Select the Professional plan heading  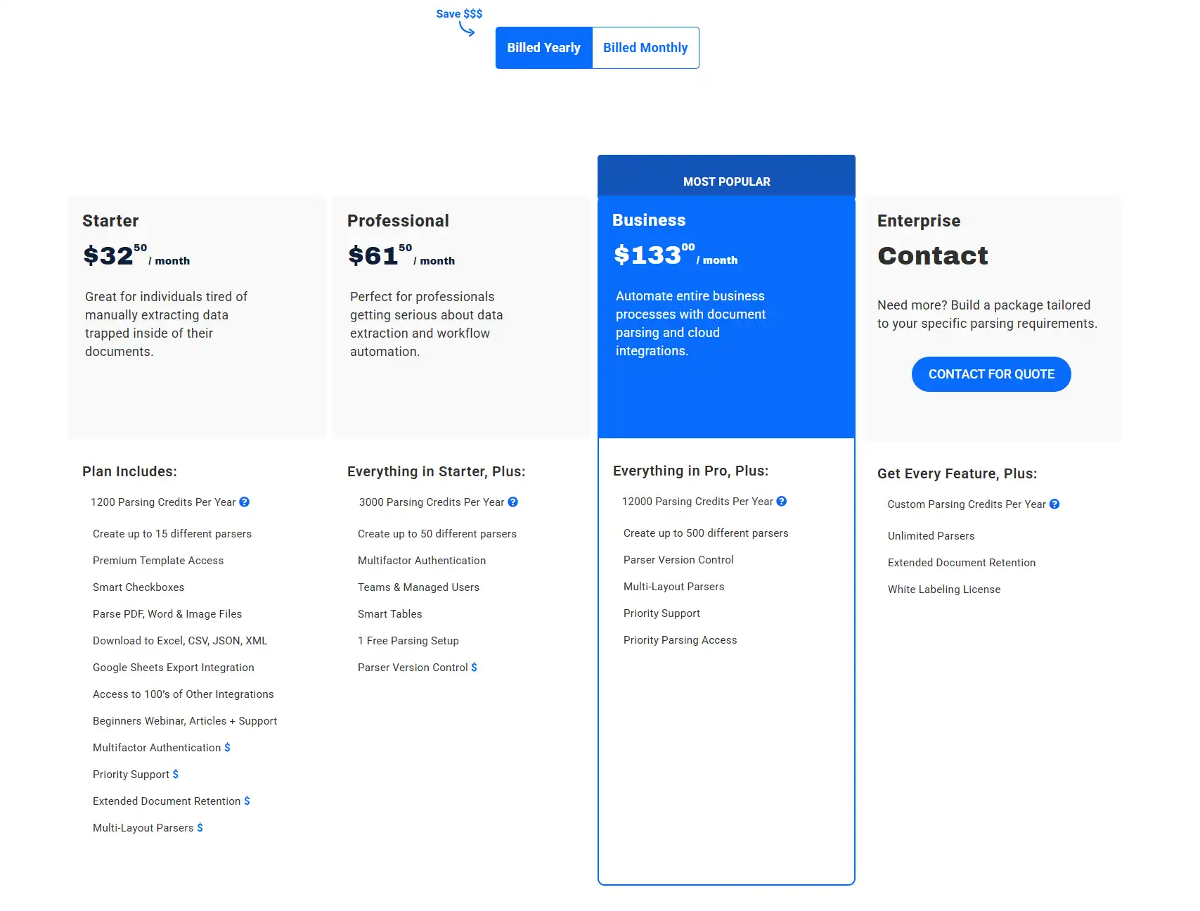(398, 221)
